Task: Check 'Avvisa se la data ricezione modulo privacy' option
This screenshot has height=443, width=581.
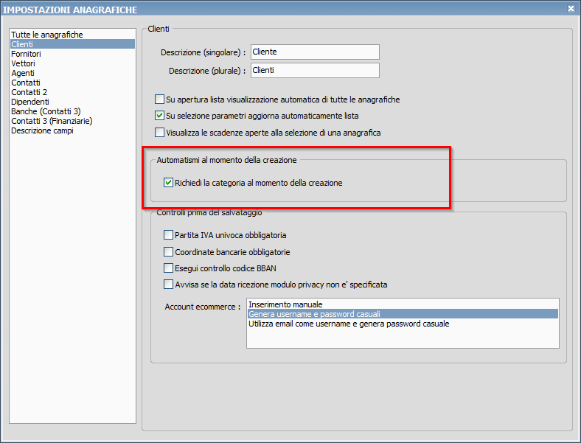Action: 168,284
